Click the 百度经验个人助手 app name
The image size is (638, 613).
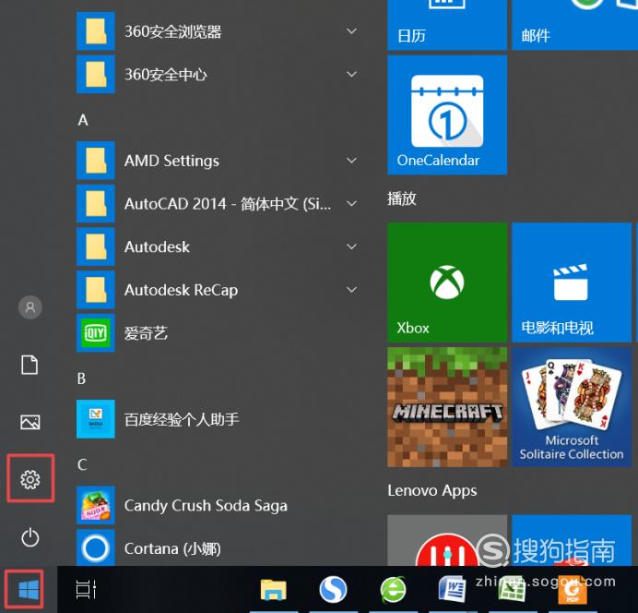click(x=182, y=419)
